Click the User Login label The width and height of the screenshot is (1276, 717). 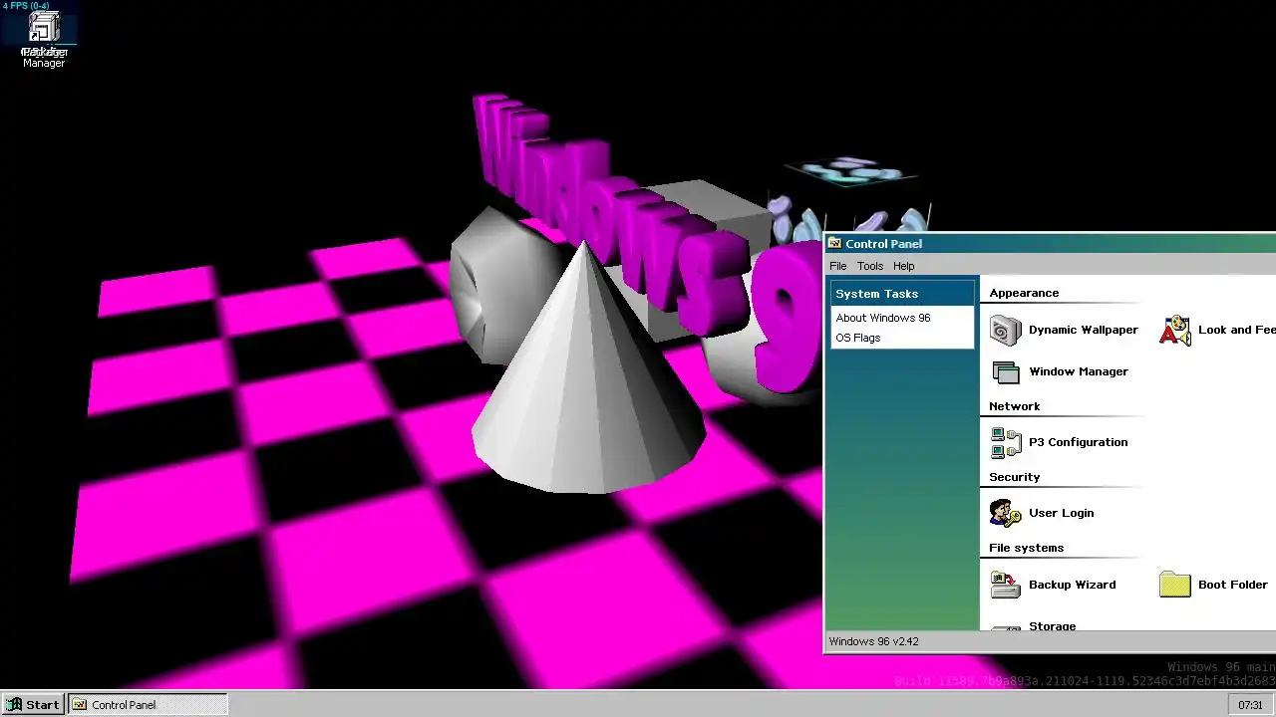(x=1062, y=513)
